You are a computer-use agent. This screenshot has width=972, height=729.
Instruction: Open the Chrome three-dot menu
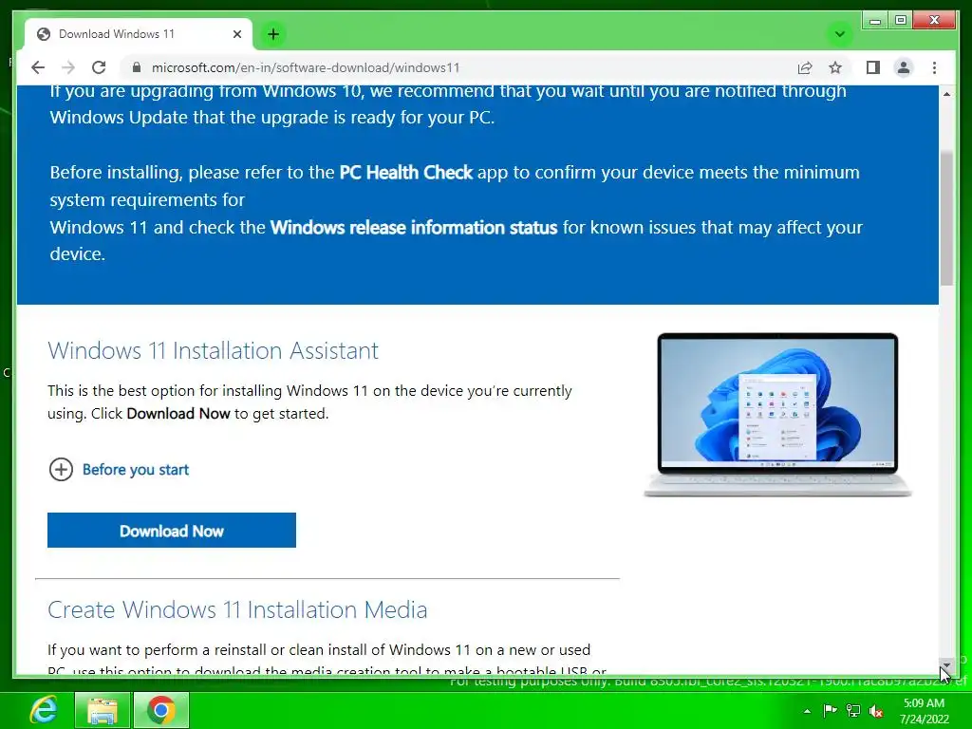(x=934, y=67)
